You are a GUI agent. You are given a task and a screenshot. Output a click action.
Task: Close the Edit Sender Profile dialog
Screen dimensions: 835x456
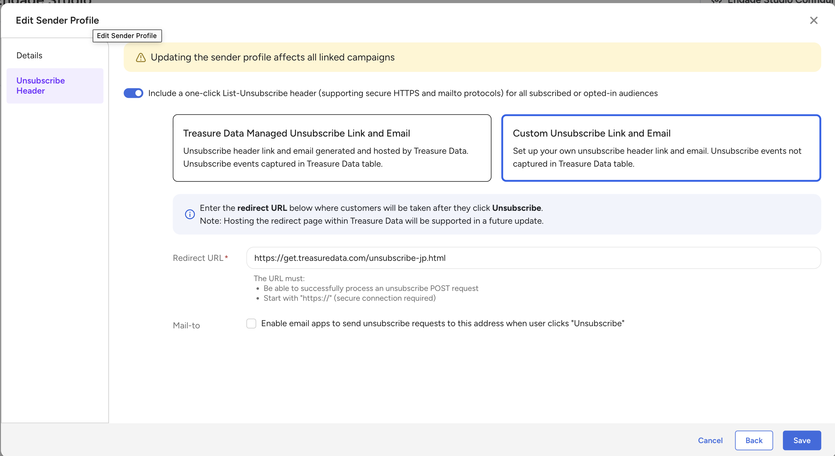pyautogui.click(x=813, y=21)
